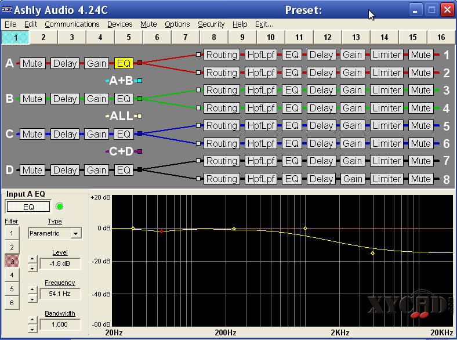This screenshot has width=457, height=340.
Task: Click the highlighted input A EQ block
Action: (124, 63)
